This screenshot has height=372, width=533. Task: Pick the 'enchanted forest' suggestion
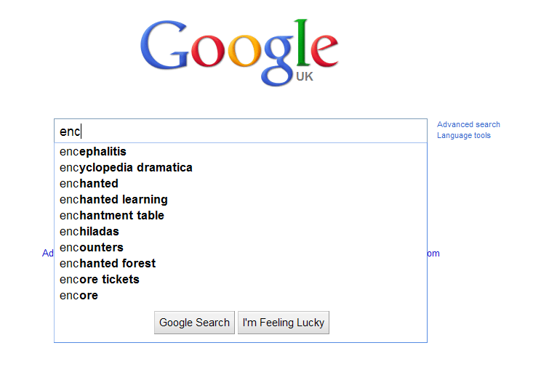108,264
